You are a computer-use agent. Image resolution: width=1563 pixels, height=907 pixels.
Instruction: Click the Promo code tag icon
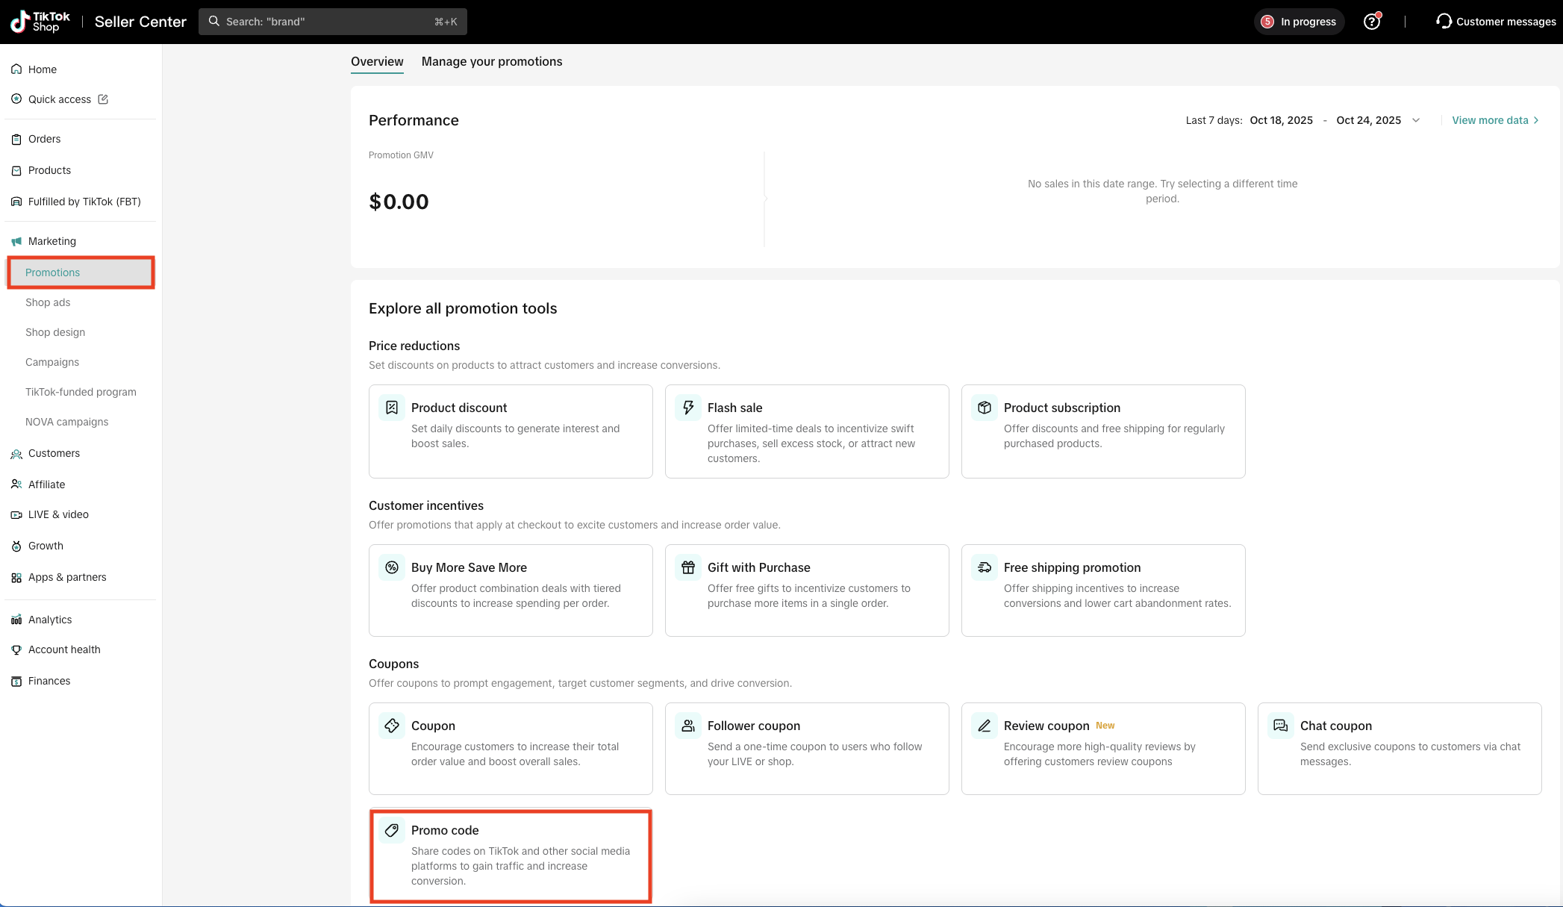point(391,830)
